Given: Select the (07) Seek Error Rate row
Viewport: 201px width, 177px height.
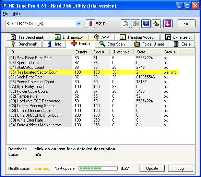Looking at the screenshot, I should click(x=94, y=77).
